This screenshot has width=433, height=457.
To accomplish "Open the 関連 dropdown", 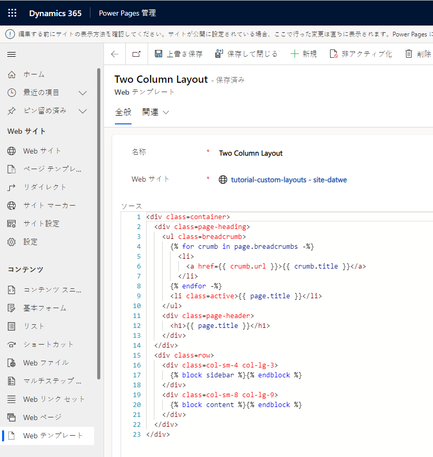I will [x=152, y=112].
